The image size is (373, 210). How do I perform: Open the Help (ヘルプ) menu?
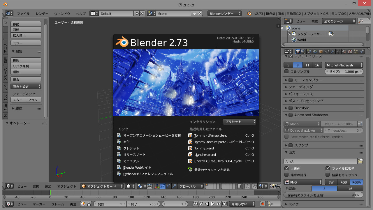(x=81, y=14)
